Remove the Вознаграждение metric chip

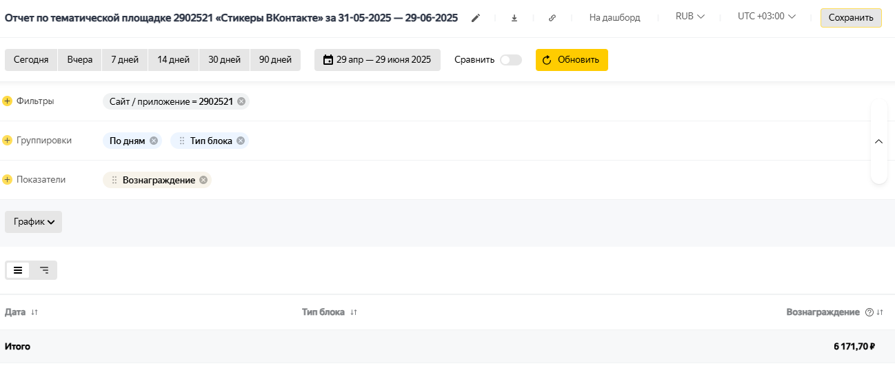tap(203, 180)
